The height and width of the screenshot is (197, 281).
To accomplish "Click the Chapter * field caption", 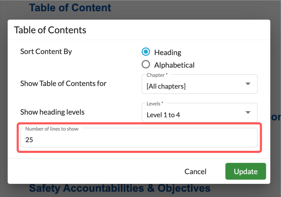I will tap(157, 75).
